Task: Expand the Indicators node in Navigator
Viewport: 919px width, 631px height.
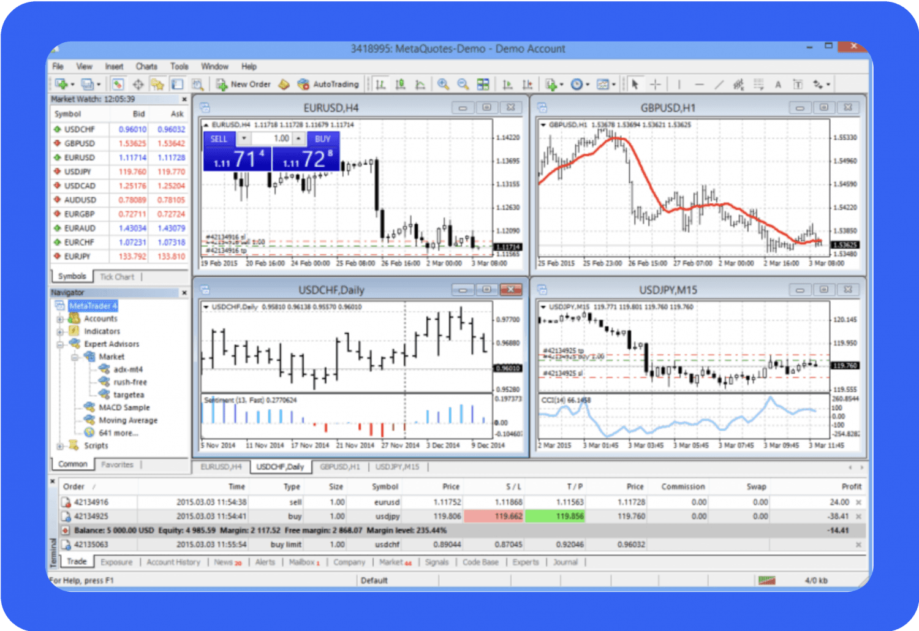Action: [59, 331]
